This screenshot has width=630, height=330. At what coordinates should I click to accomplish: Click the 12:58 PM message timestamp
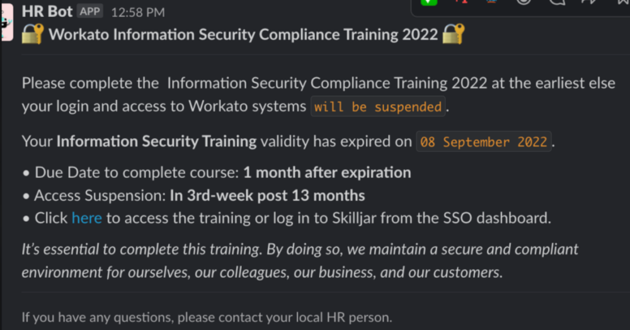click(x=138, y=12)
